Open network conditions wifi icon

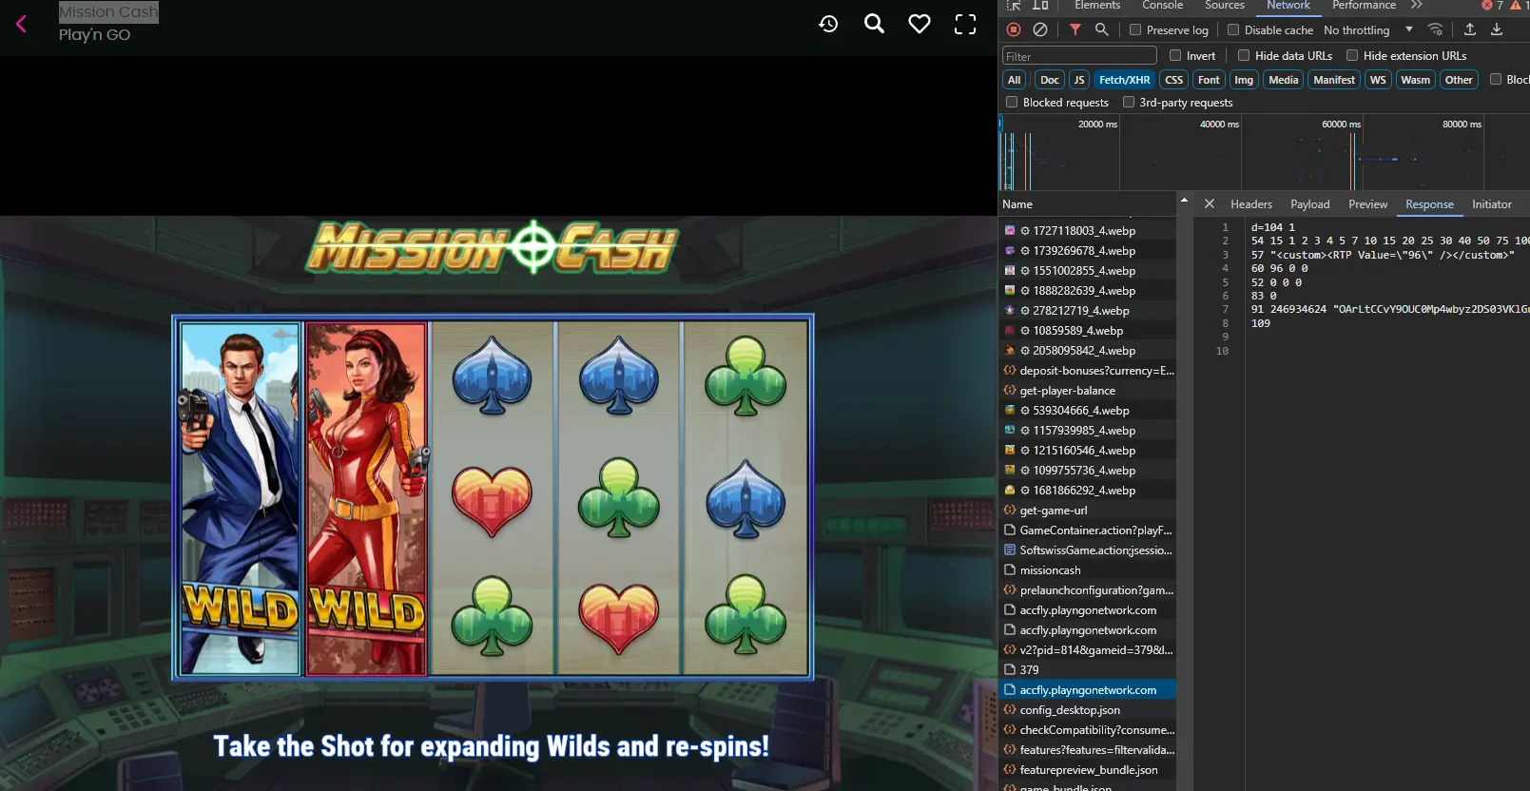tap(1436, 29)
